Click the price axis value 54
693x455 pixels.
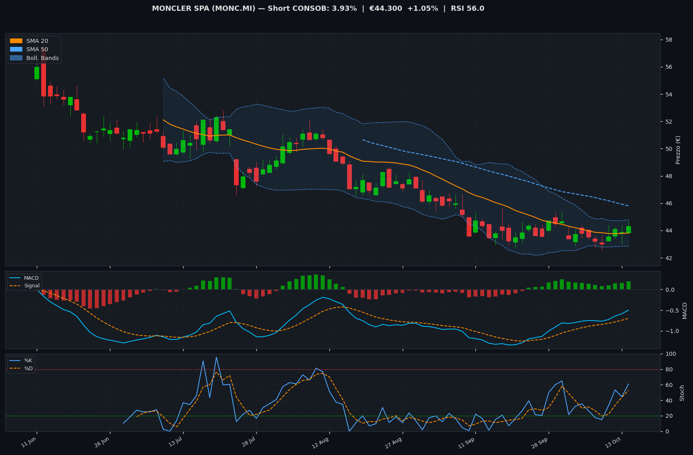(x=669, y=94)
